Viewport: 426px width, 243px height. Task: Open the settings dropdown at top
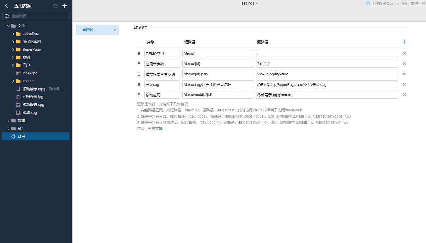click(250, 3)
